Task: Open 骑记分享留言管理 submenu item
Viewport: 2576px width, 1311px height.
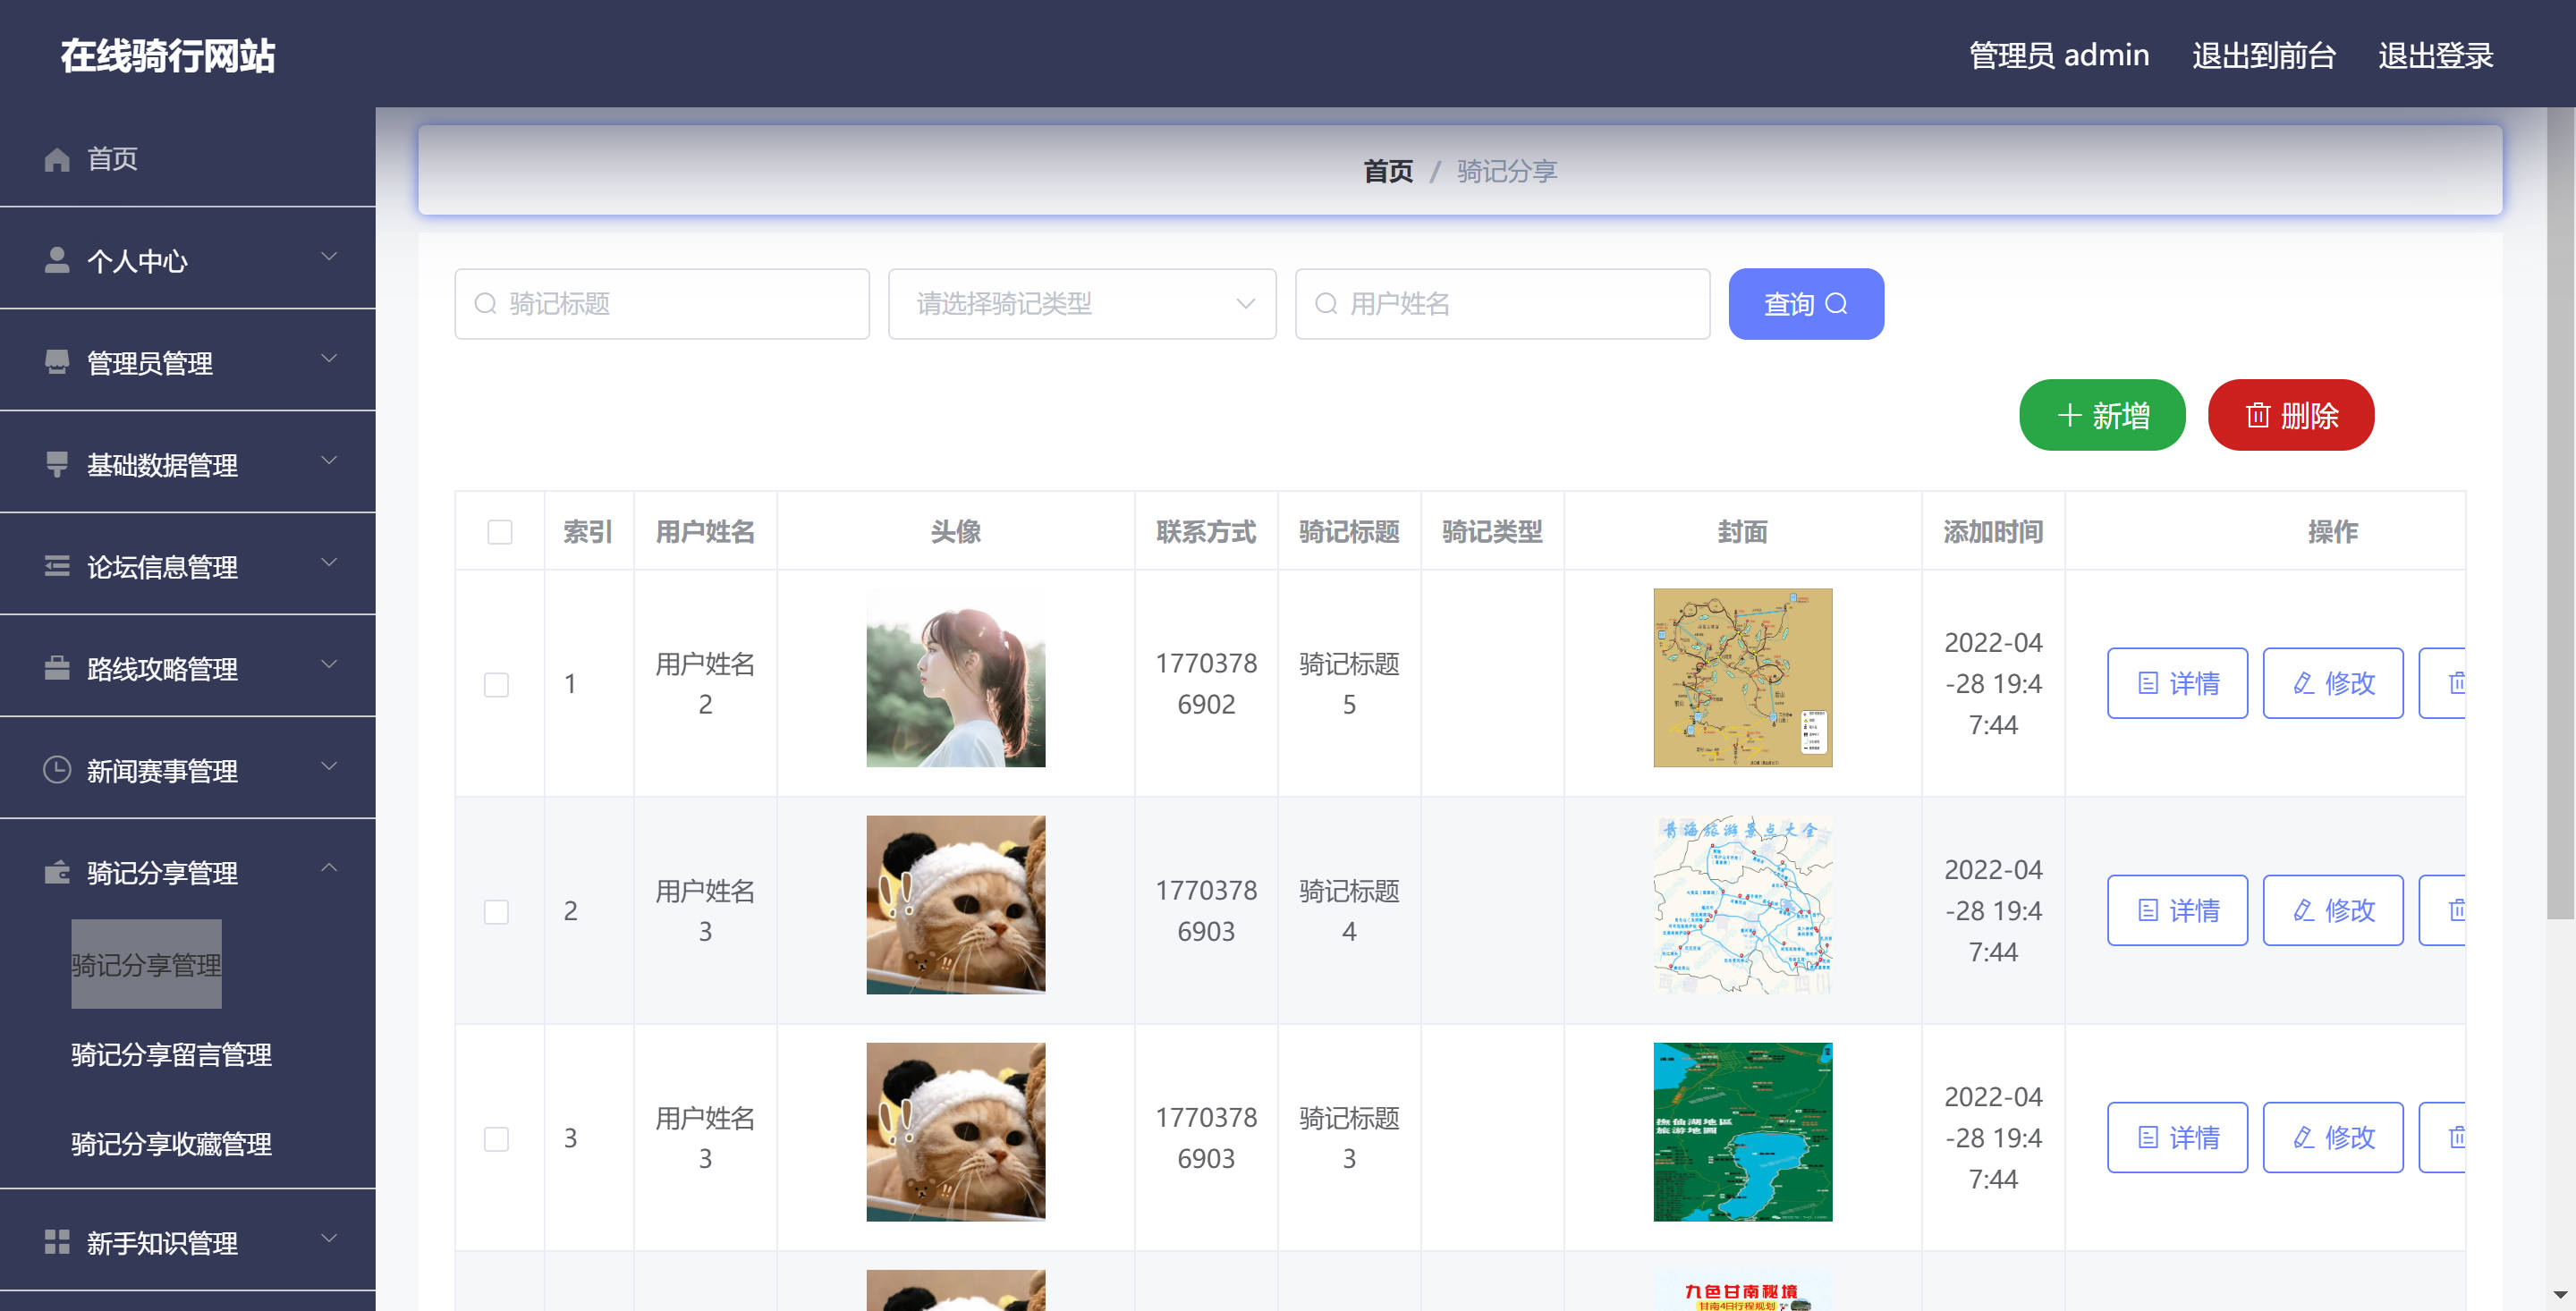Action: (x=171, y=1054)
